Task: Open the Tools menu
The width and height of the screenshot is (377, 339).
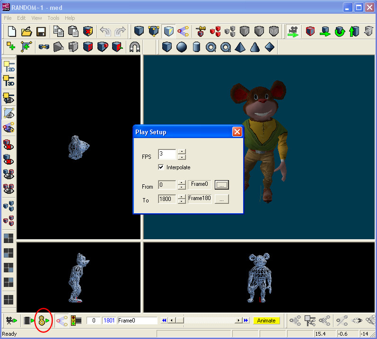Action: 53,18
